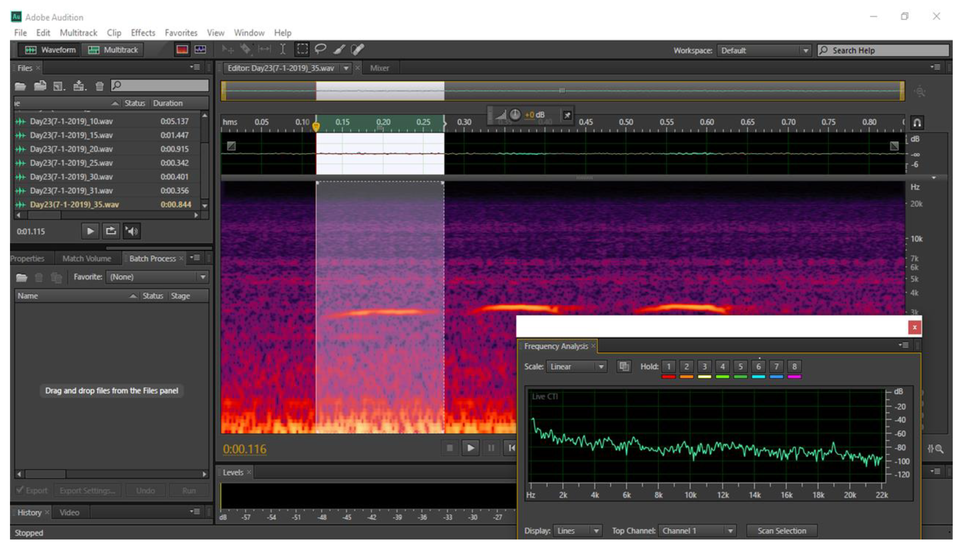Show the spectral frequency display
The height and width of the screenshot is (550, 964).
[182, 50]
